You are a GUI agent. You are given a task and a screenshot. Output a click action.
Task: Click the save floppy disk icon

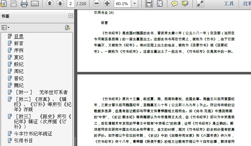tap(14, 4)
